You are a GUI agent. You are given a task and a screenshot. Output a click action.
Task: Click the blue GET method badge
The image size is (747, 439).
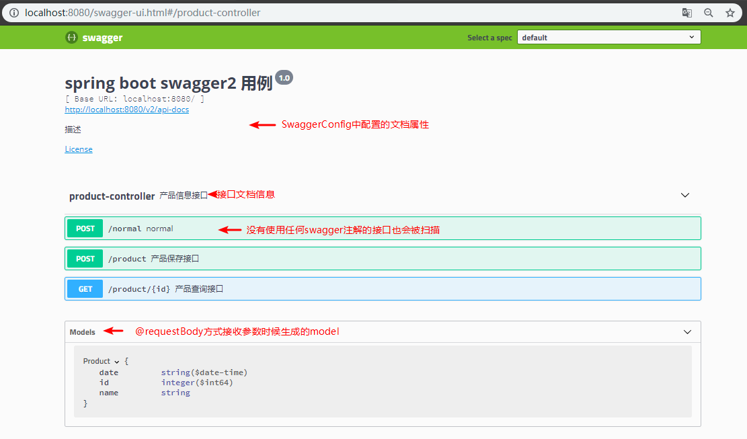tap(85, 289)
